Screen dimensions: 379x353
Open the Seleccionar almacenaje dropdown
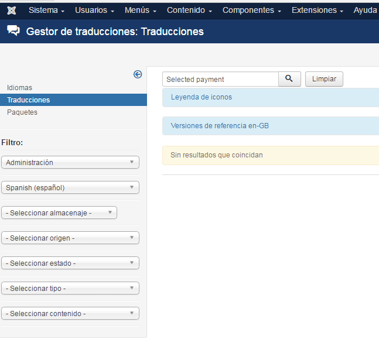[59, 213]
